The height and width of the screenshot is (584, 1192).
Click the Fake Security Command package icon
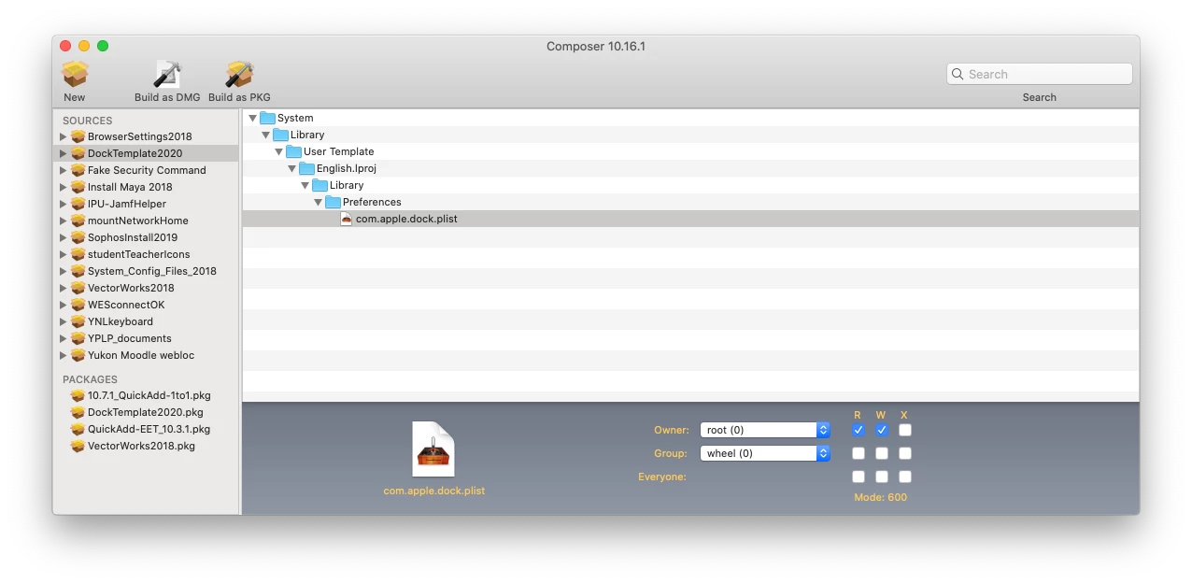coord(78,170)
